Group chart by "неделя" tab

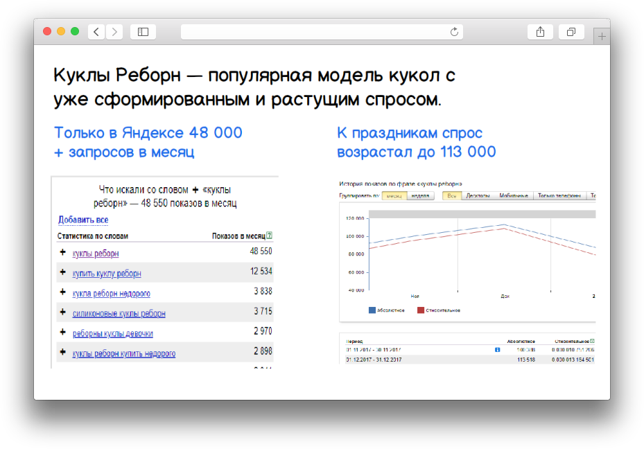(421, 196)
